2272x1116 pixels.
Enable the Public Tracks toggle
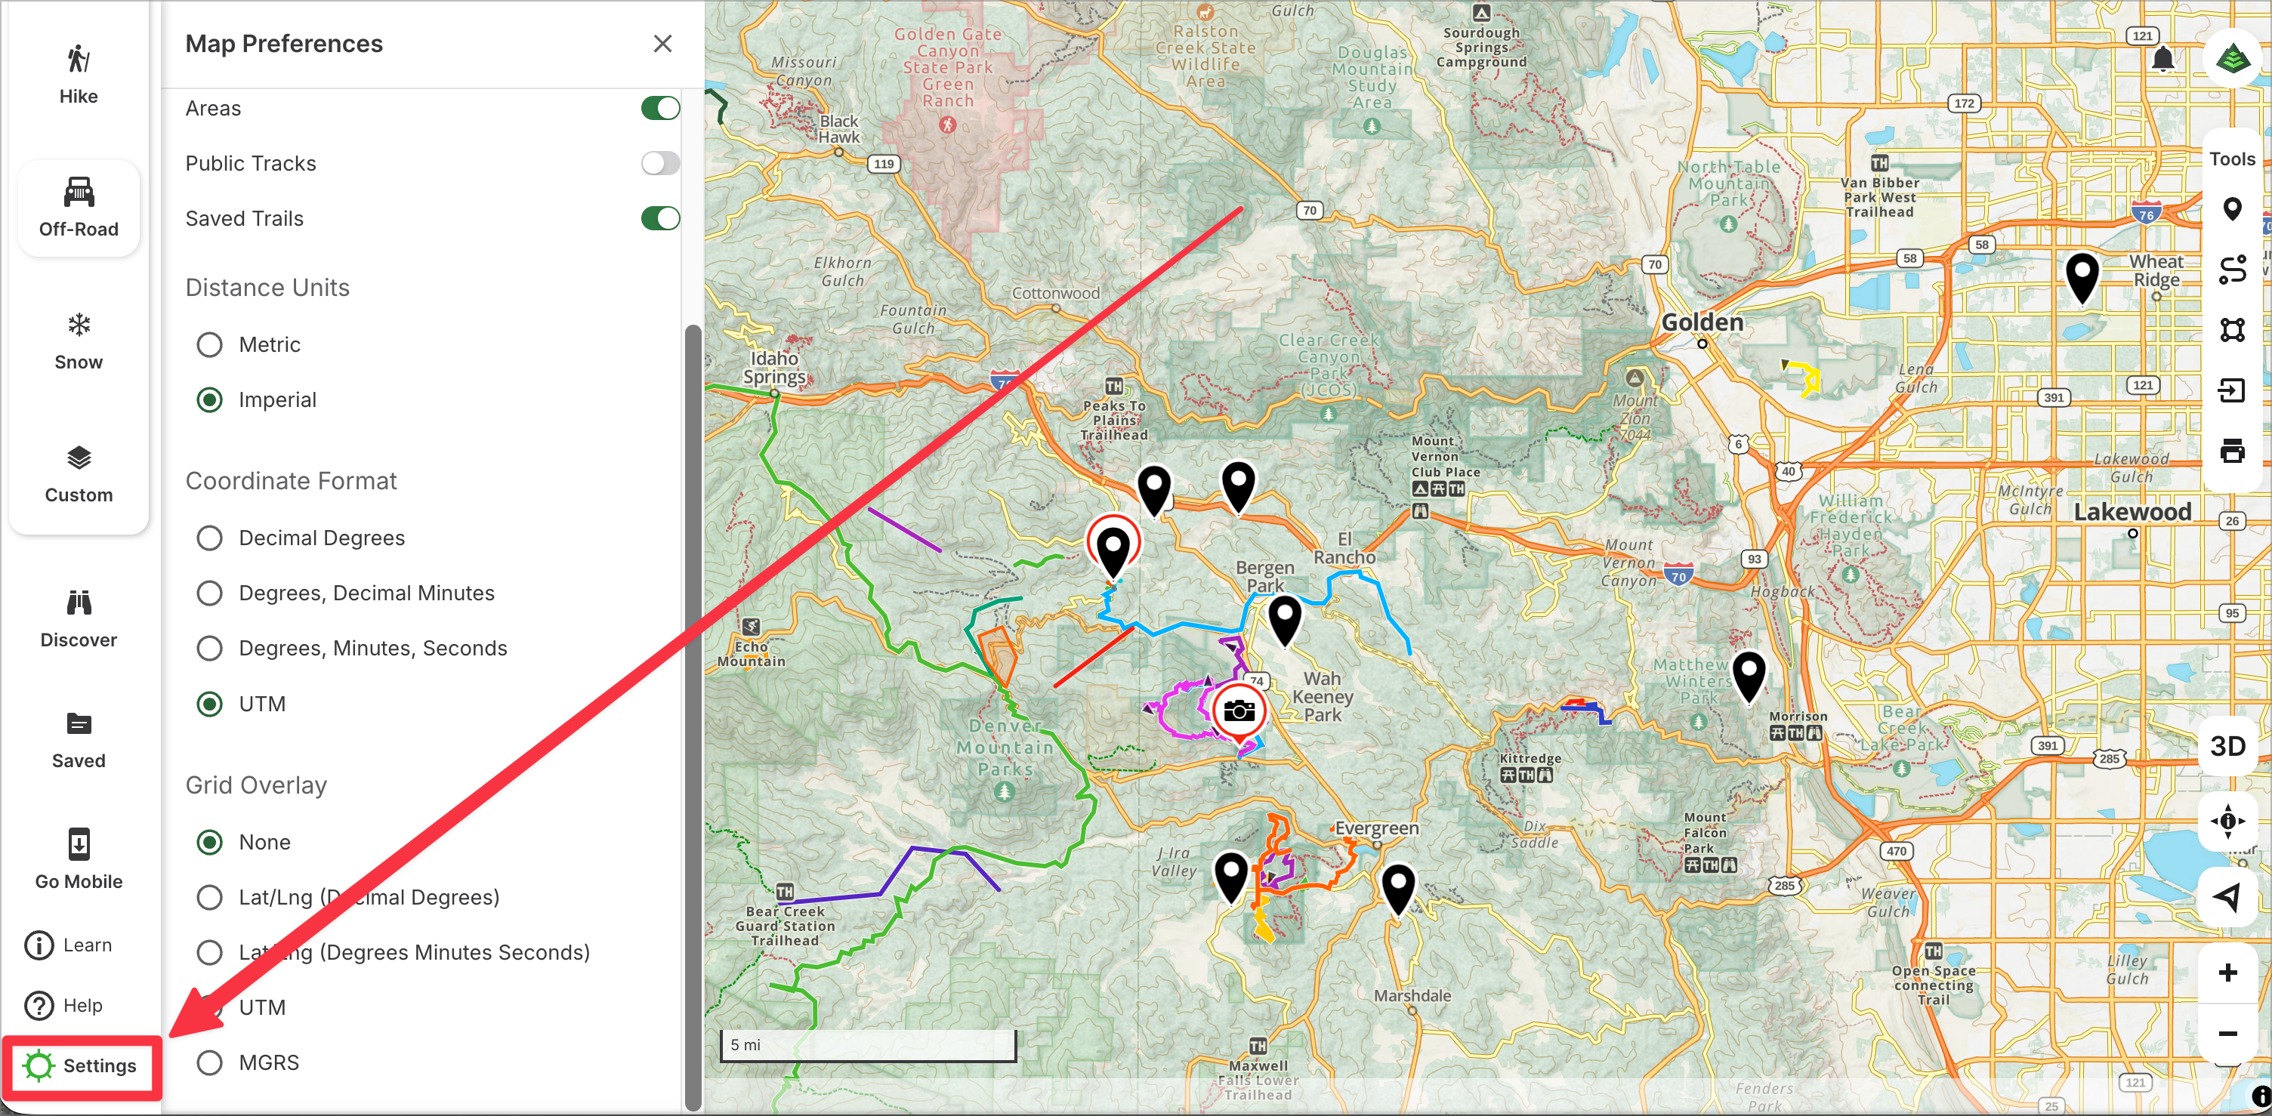[x=659, y=163]
